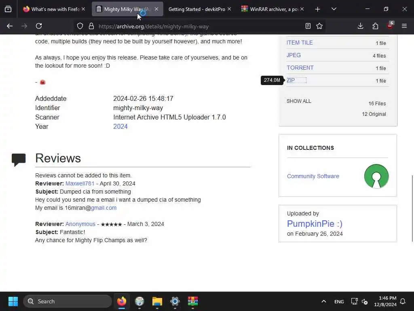Viewport: 414px width, 311px height.
Task: Click the taskbar Search box
Action: pos(68,301)
